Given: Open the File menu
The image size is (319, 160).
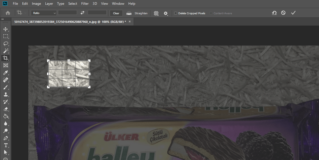Looking at the screenshot, I should pyautogui.click(x=15, y=4).
